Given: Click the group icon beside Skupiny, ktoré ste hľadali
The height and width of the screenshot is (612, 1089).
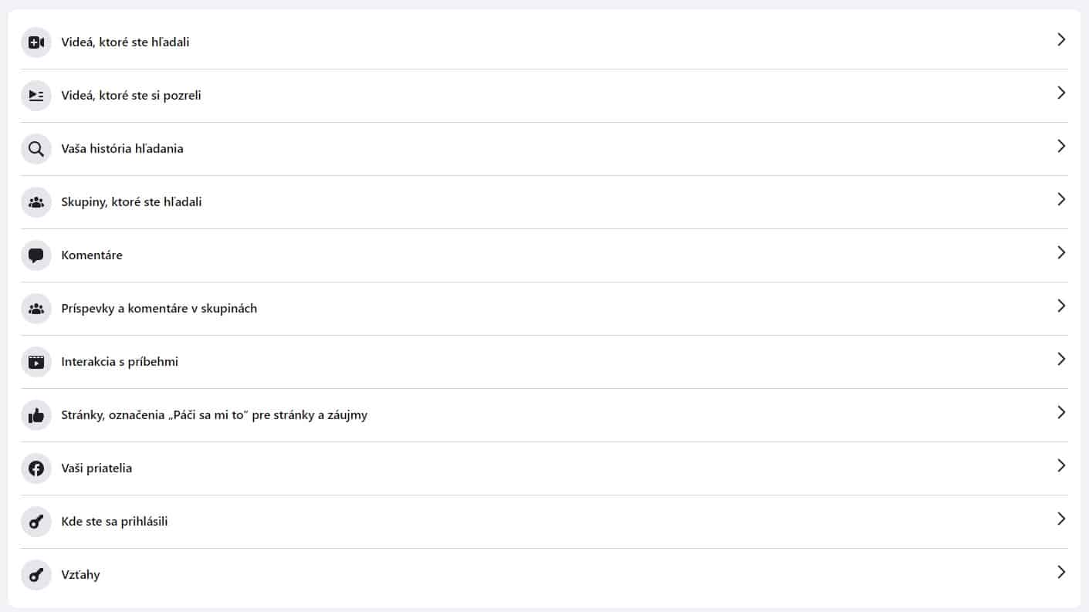Looking at the screenshot, I should (x=36, y=202).
